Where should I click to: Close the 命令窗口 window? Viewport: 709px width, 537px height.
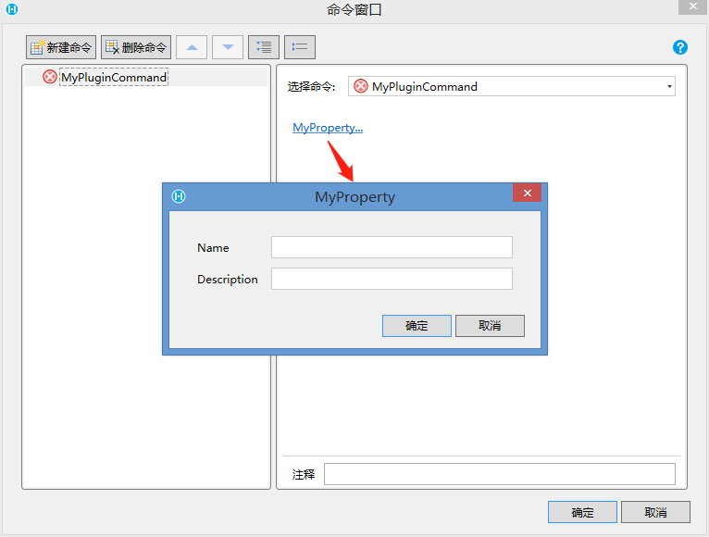[692, 6]
